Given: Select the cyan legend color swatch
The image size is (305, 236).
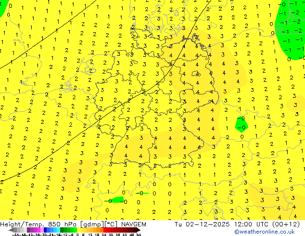Looking at the screenshot, I should 58,230.
